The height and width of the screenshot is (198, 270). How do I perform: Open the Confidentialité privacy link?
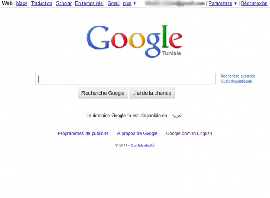[x=142, y=145]
